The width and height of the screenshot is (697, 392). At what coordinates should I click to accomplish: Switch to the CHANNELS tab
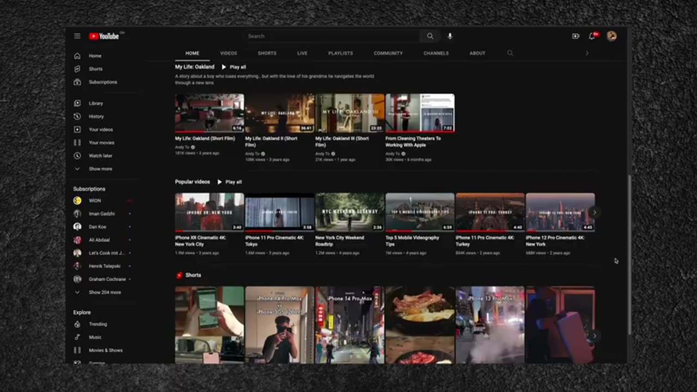click(x=436, y=53)
